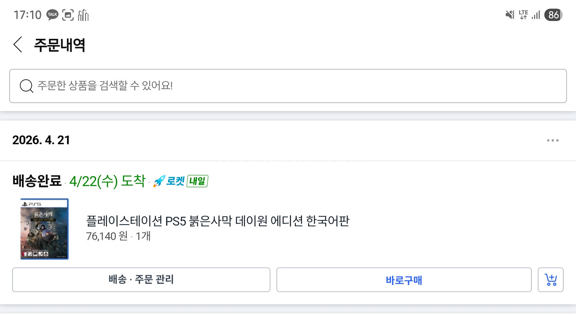Tap the 배송완료 delivery status text

(x=37, y=182)
